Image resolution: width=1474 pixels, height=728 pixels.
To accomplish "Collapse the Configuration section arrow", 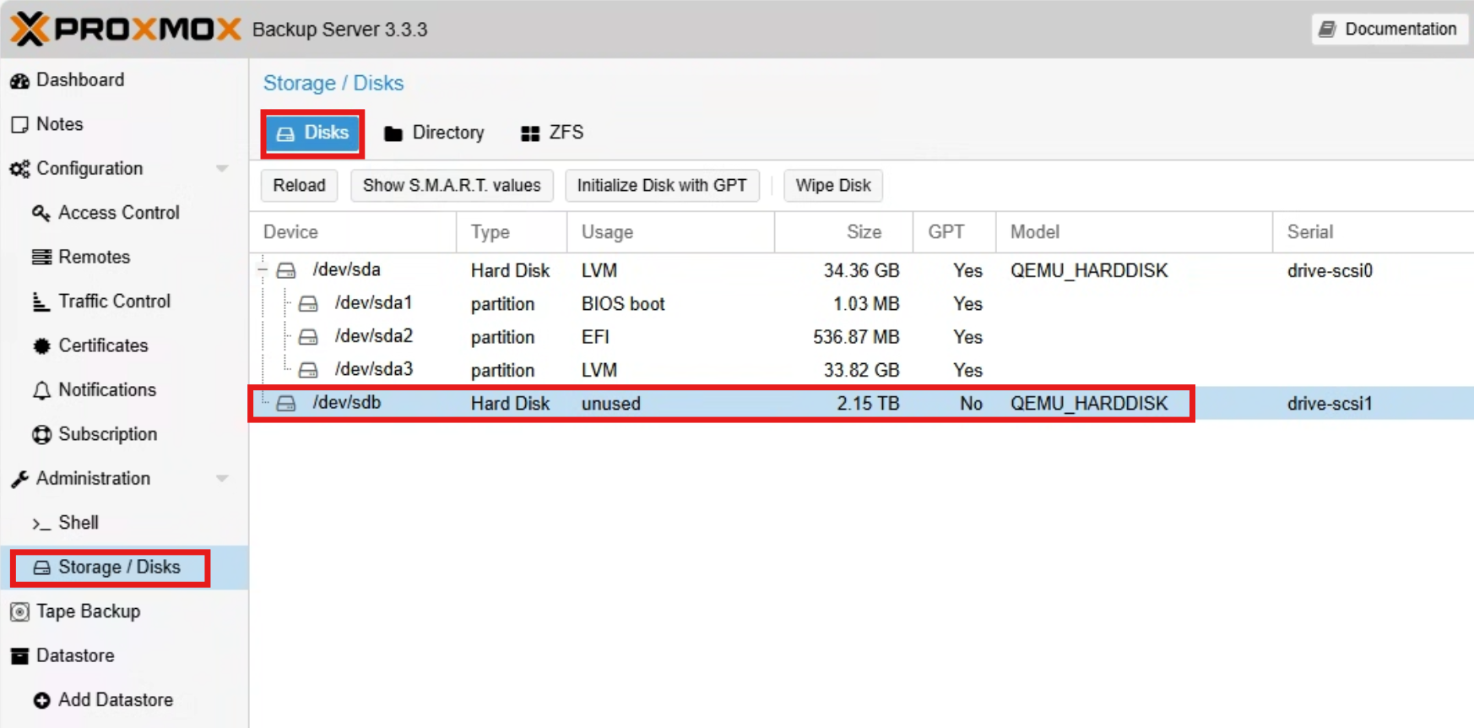I will tap(222, 168).
